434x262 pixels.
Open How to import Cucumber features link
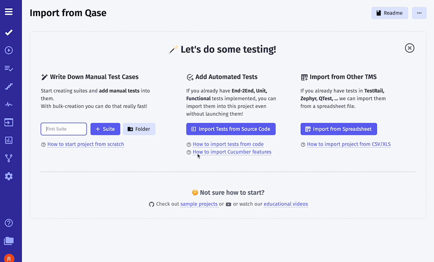click(x=232, y=152)
